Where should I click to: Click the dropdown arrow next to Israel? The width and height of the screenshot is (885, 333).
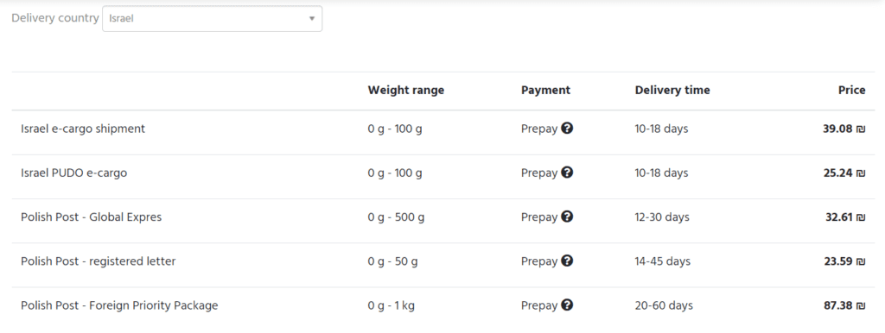coord(311,19)
